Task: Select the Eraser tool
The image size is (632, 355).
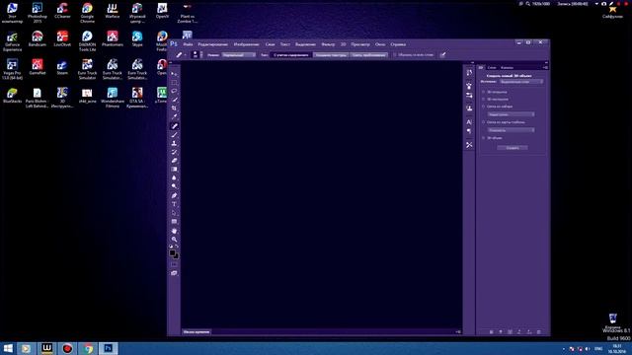Action: tap(174, 161)
